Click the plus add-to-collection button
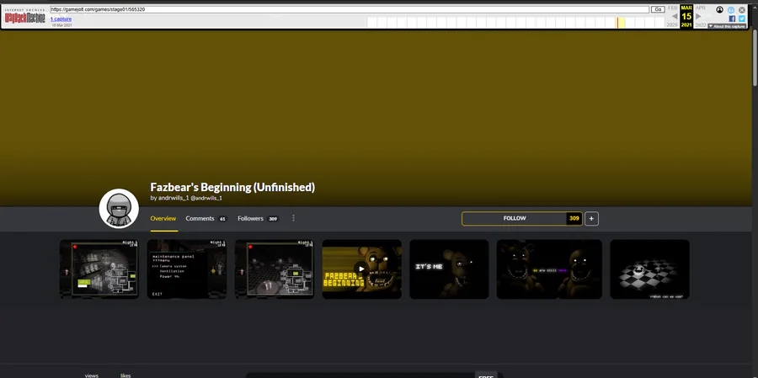The height and width of the screenshot is (378, 758). [591, 219]
